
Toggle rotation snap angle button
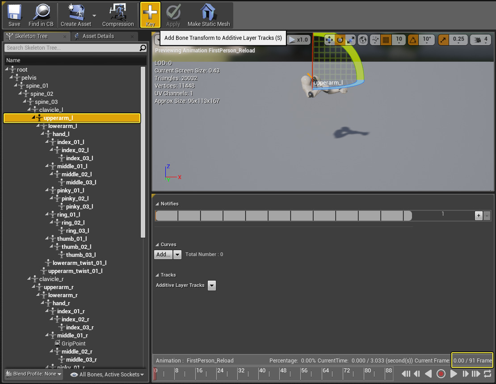(414, 40)
